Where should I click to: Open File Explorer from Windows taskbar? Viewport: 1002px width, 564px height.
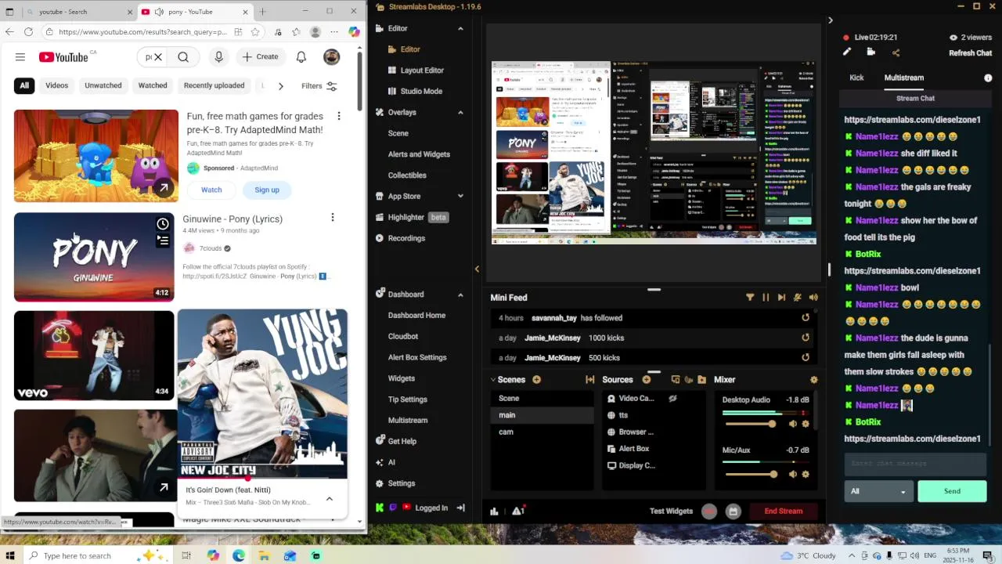click(x=264, y=555)
